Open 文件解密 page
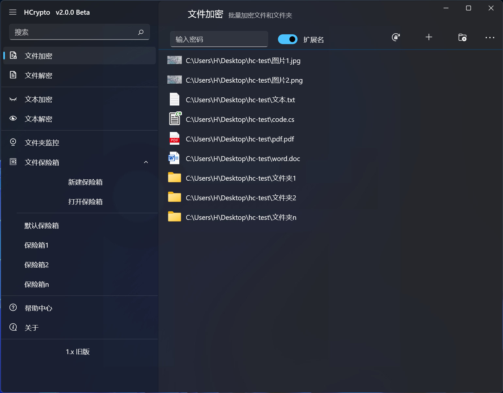 (x=79, y=75)
